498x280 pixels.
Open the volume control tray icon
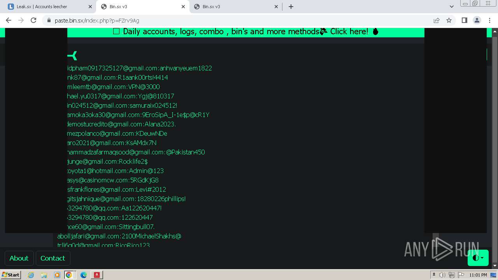[x=442, y=275]
